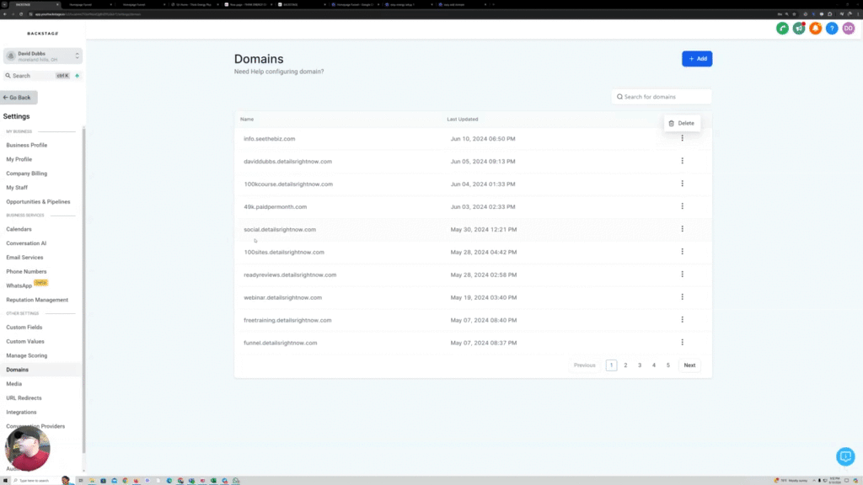Viewport: 863px width, 485px height.
Task: Open Opportunities & Pipelines settings
Action: [38, 202]
